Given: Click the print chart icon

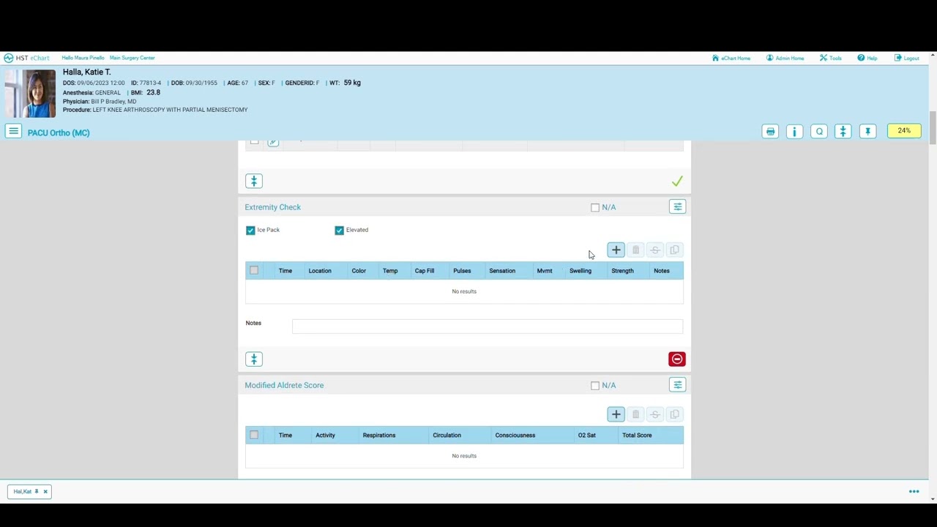Looking at the screenshot, I should [x=770, y=132].
